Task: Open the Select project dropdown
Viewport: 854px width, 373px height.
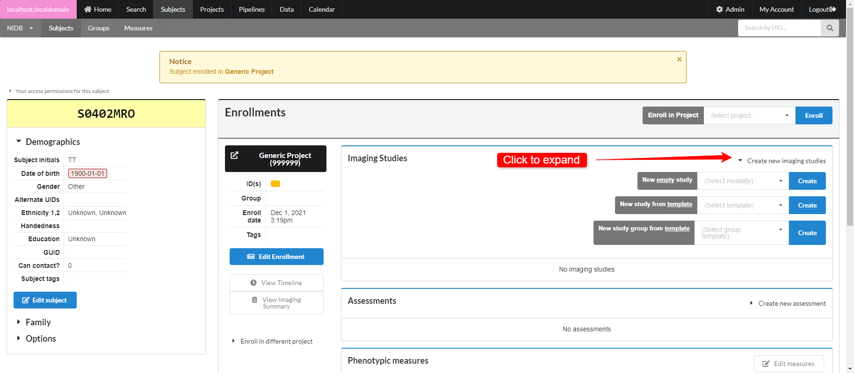Action: [x=749, y=115]
